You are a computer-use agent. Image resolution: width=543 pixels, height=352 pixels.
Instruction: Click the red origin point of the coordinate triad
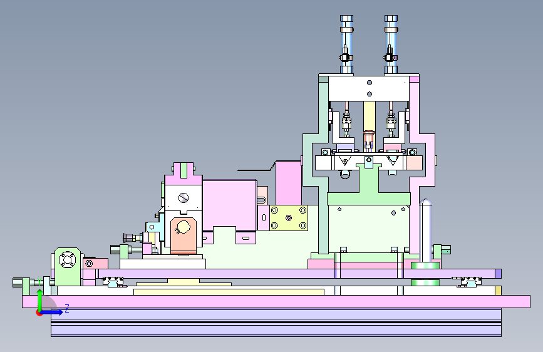click(x=39, y=313)
